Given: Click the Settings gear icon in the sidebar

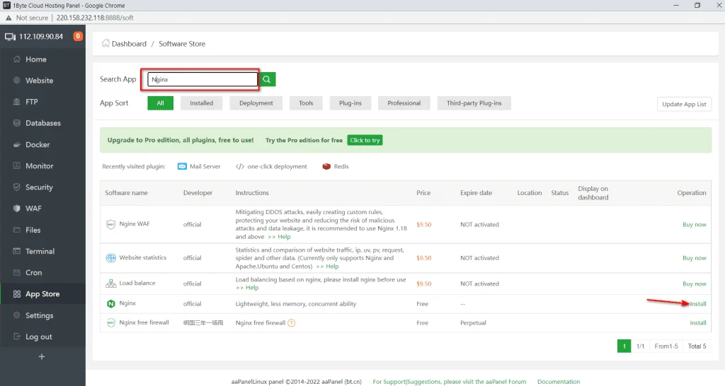Looking at the screenshot, I should 17,315.
